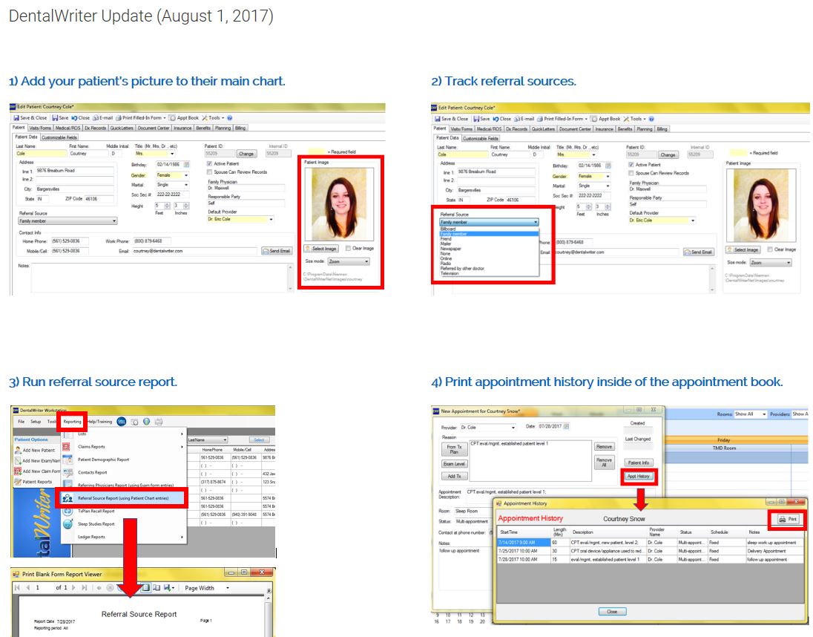Click the camera icon in Workstation toolbar
The width and height of the screenshot is (813, 637).
[135, 422]
